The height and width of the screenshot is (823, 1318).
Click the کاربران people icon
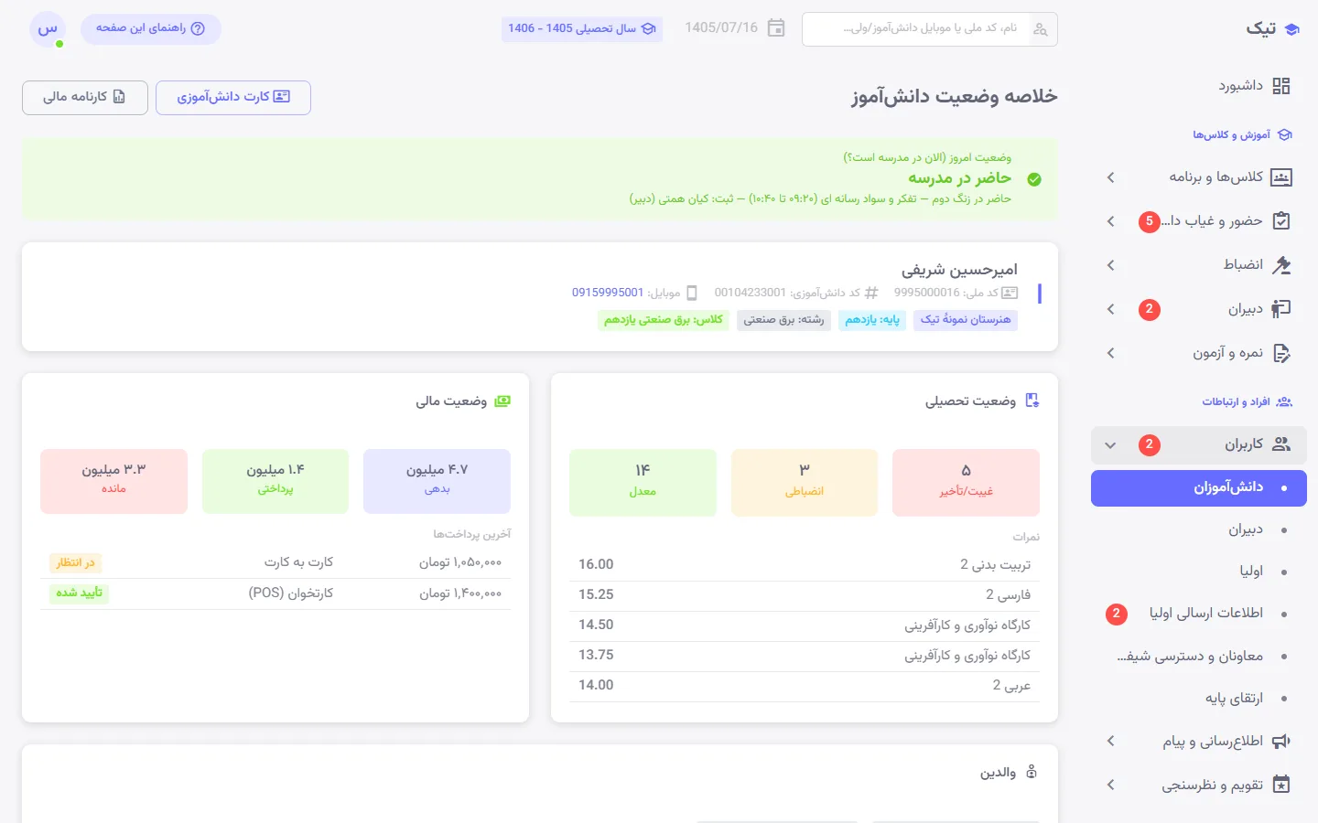1281,444
